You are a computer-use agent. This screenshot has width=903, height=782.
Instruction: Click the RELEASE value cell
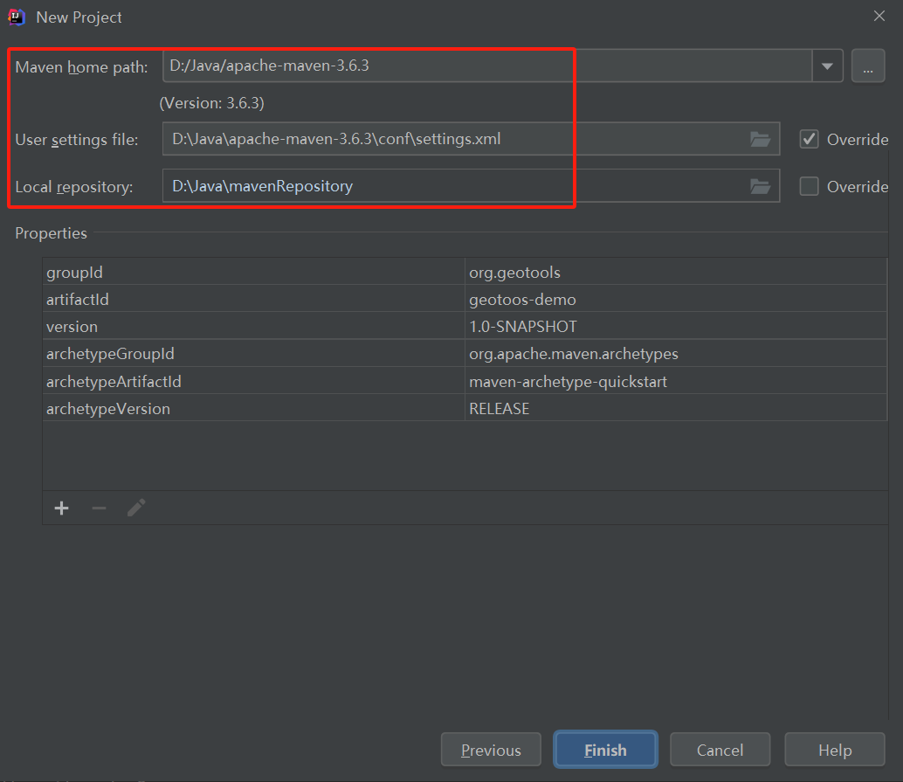tap(676, 409)
